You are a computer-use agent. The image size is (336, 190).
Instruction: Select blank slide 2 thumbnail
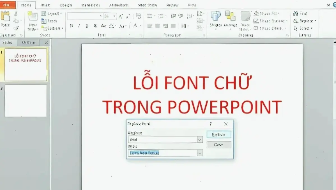pos(26,101)
